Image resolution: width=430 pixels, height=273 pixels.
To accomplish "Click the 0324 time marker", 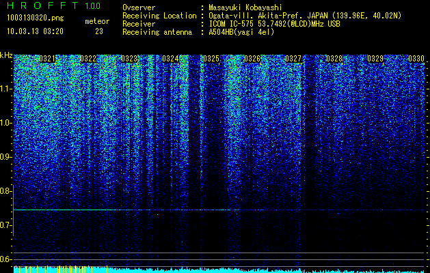I will click(170, 59).
